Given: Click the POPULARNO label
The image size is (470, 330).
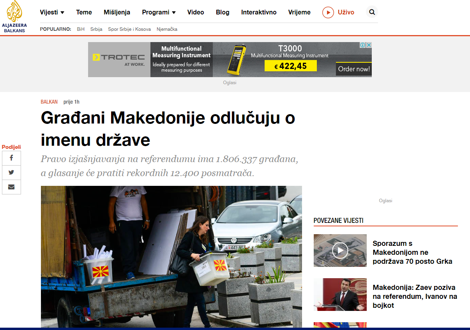Looking at the screenshot, I should (55, 29).
